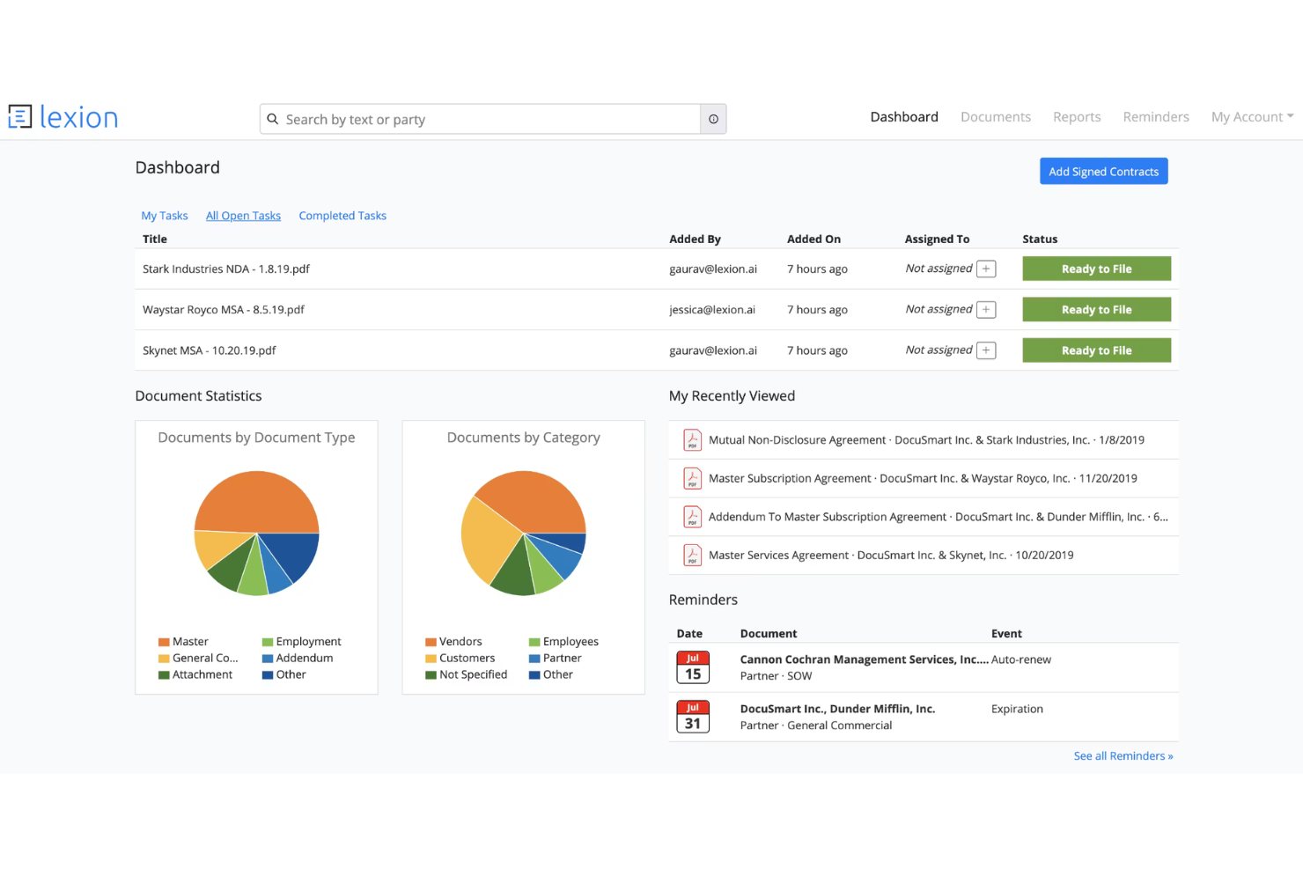The width and height of the screenshot is (1303, 869).
Task: Open the Dashboard nav item
Action: pos(904,117)
